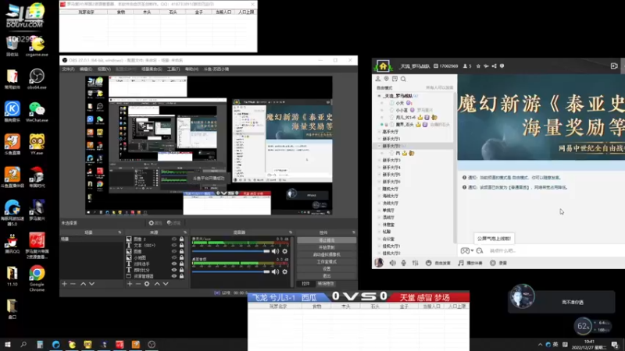Add a new scene in OBS Scenes panel
625x351 pixels.
64,284
